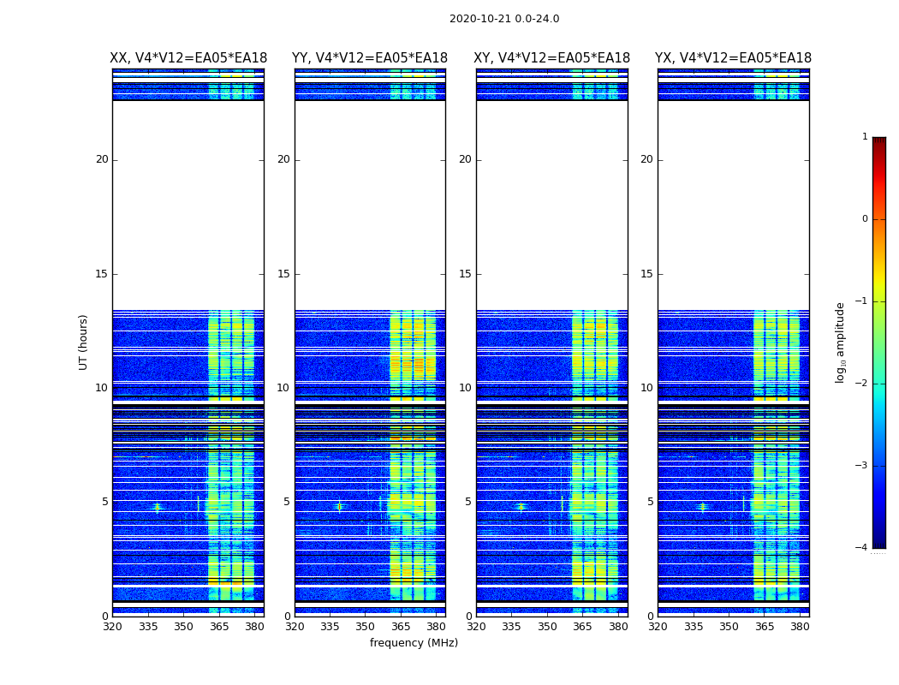Click x-tick '380' of the XY panel

point(618,627)
